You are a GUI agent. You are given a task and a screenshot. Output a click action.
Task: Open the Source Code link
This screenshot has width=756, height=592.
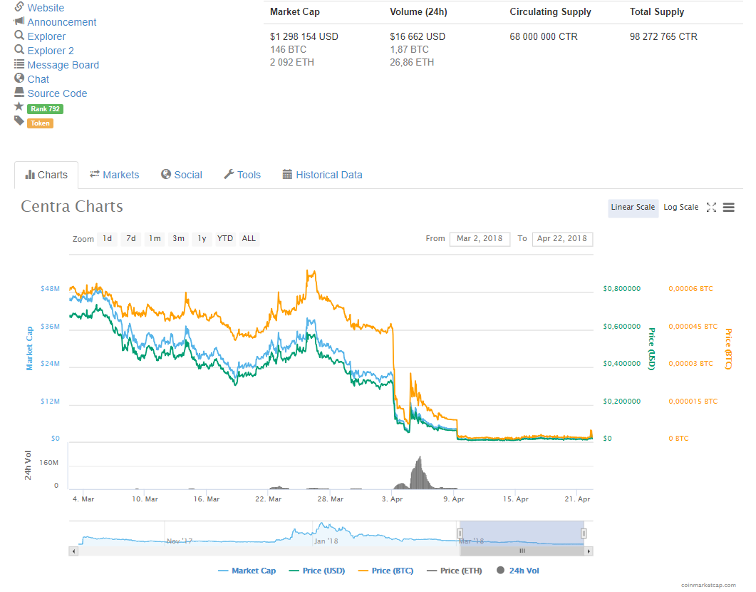(x=57, y=93)
